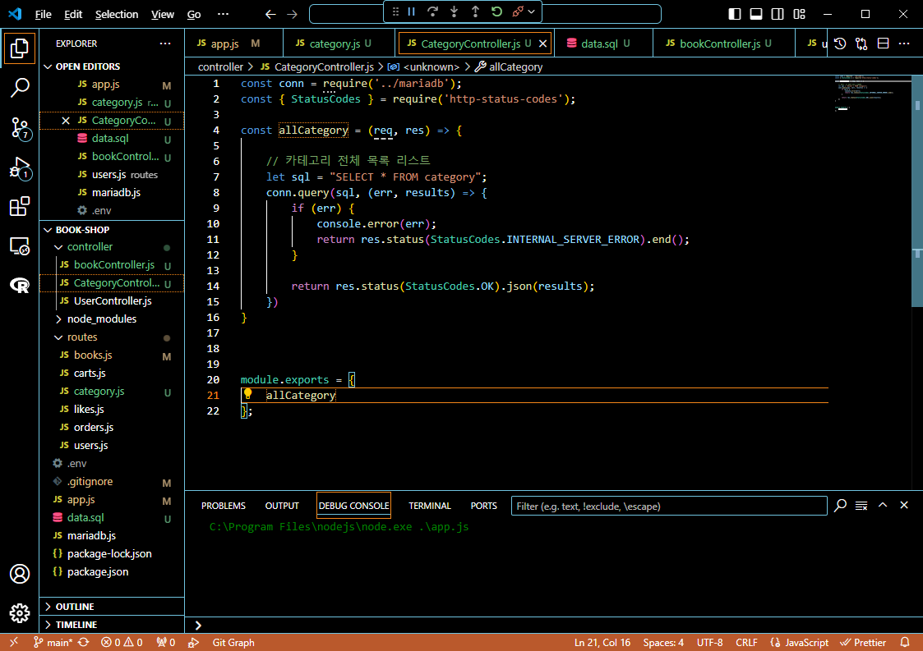923x651 pixels.
Task: Click Step Into in debug toolbar
Action: [454, 11]
